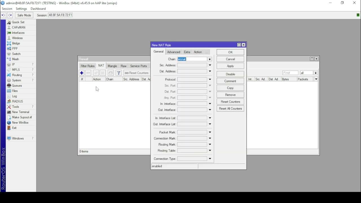The width and height of the screenshot is (361, 203).
Task: Expand the Tools submenu
Action: point(33,107)
